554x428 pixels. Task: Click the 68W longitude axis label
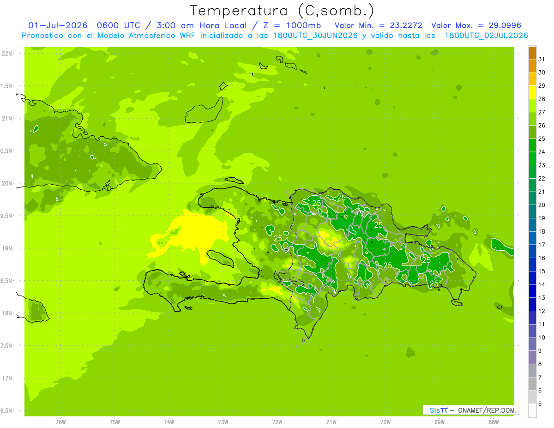(x=494, y=422)
